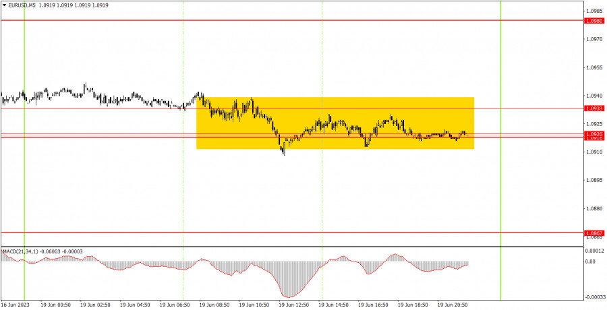607x310 pixels.
Task: Click the small triangle before EURUSD,M5 title
Action: click(x=4, y=5)
